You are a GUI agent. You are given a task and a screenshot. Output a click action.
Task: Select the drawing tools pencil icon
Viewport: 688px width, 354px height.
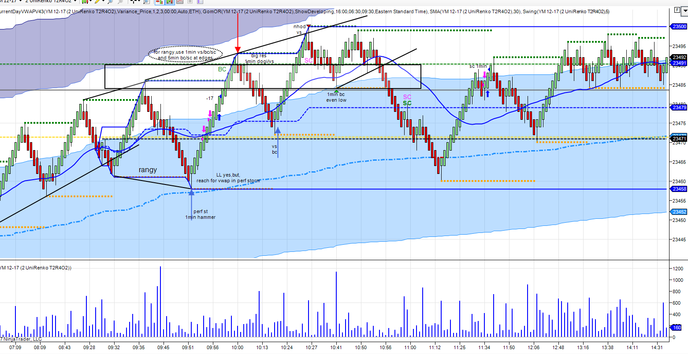(x=97, y=1)
